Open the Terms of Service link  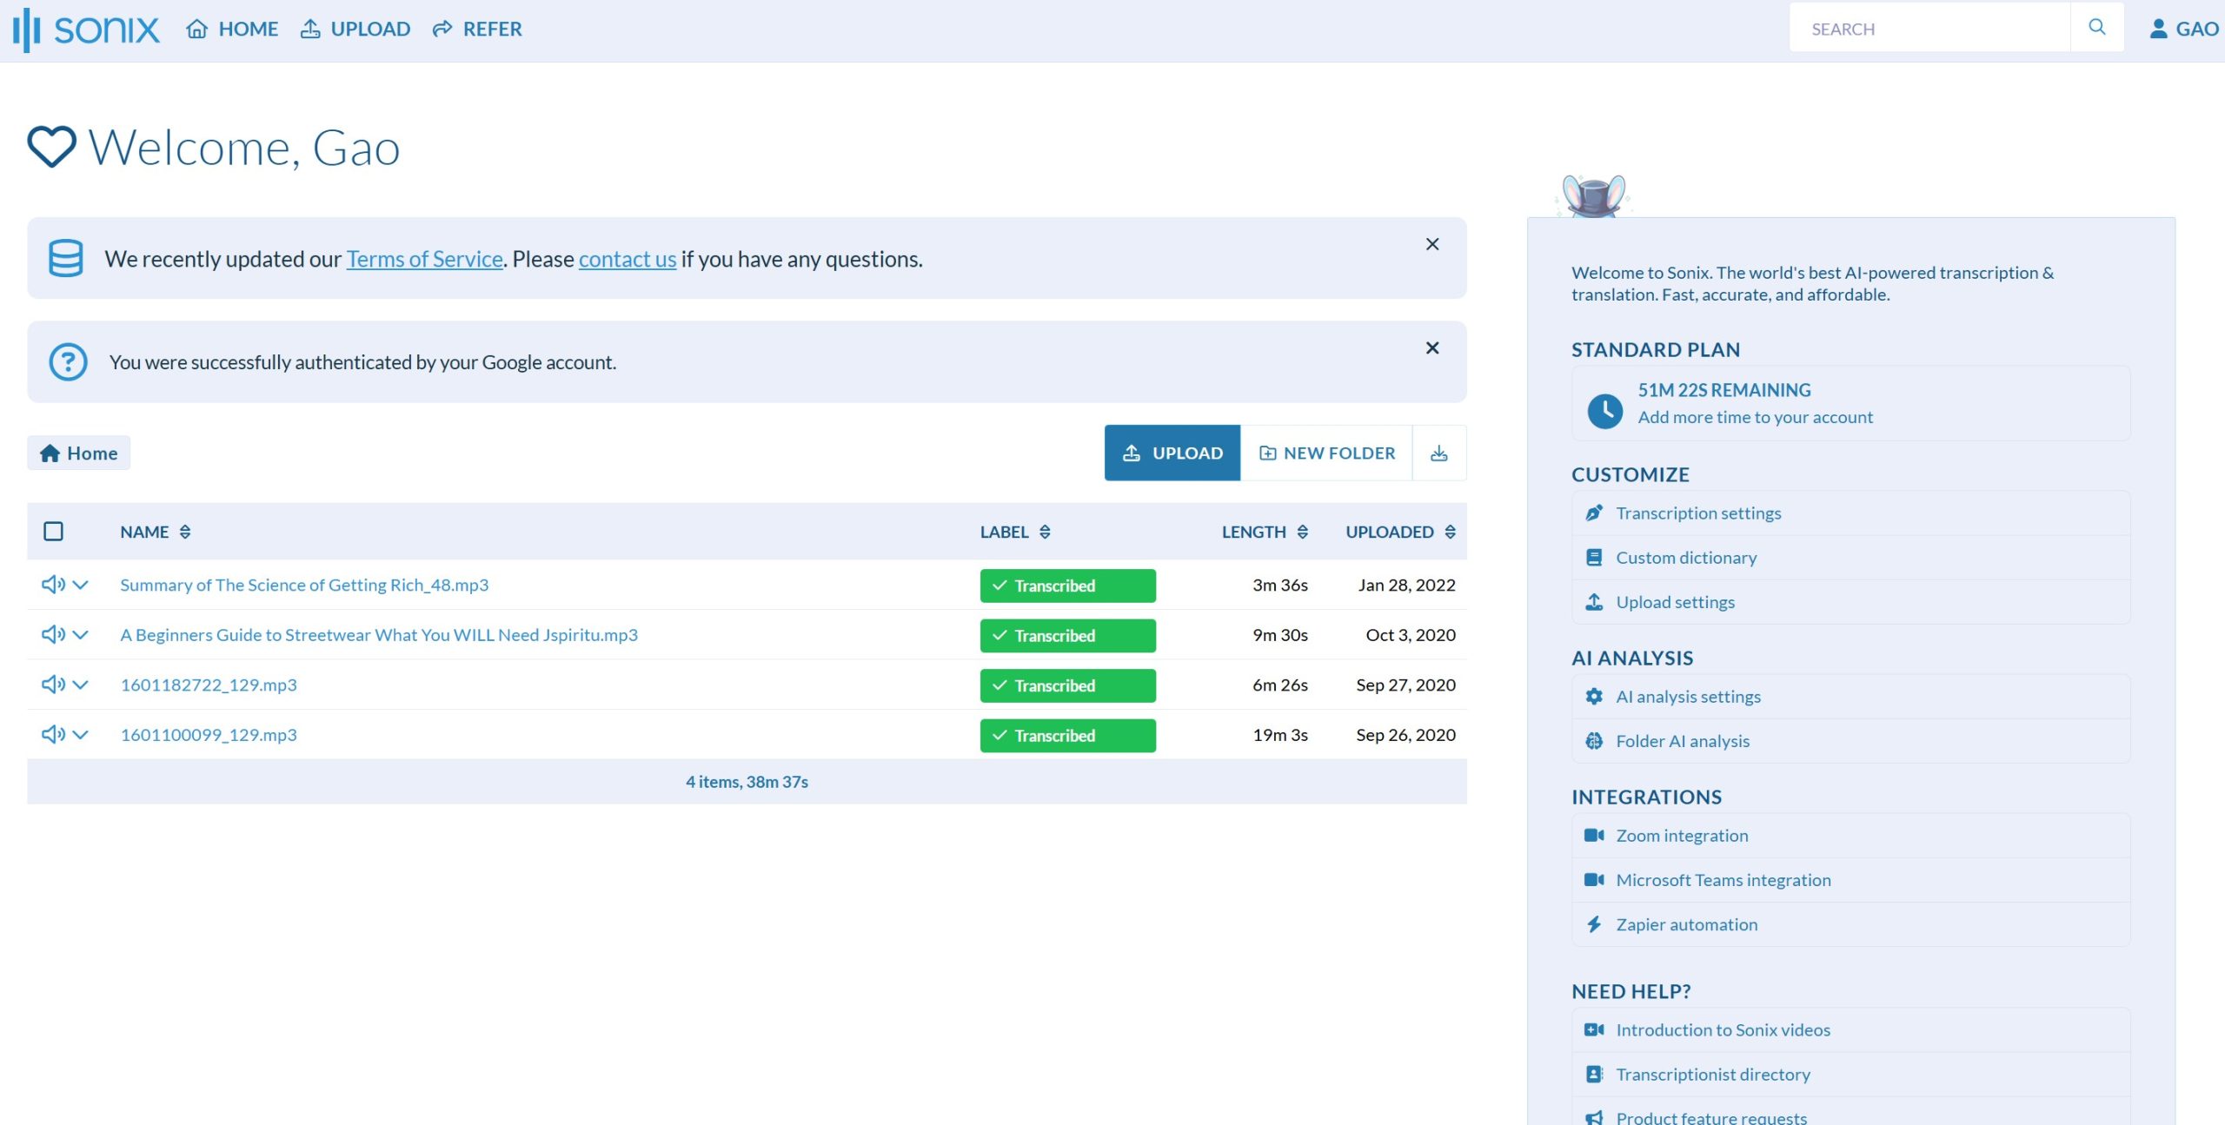424,259
